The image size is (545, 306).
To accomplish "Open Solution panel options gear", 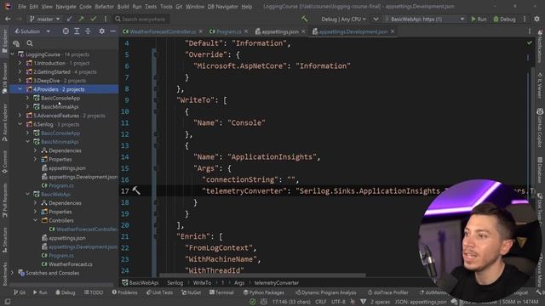I will (102, 31).
